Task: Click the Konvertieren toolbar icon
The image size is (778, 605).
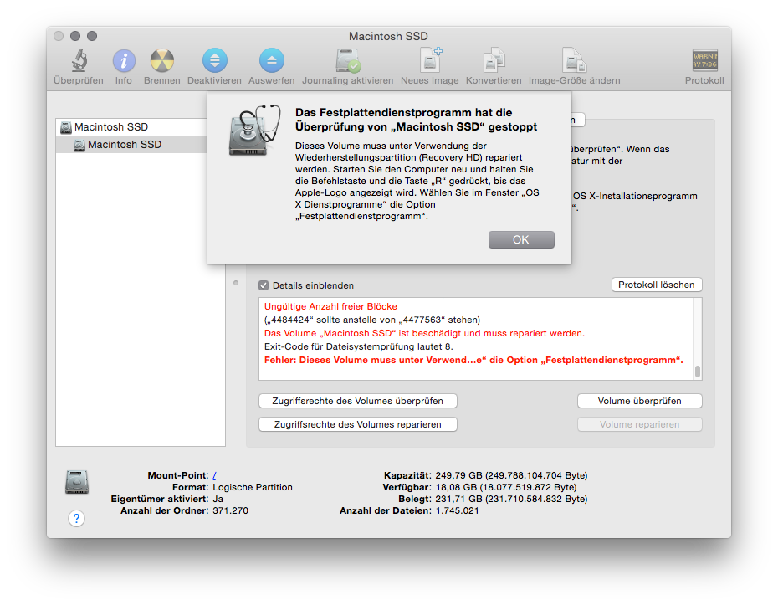Action: [x=494, y=60]
